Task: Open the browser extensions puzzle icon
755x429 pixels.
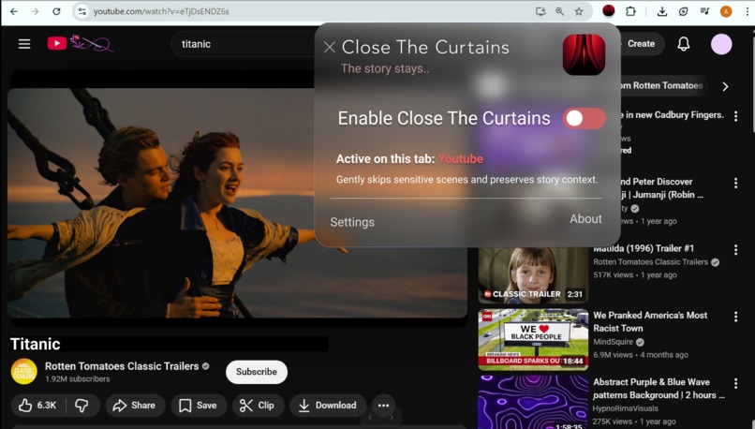Action: (x=630, y=11)
